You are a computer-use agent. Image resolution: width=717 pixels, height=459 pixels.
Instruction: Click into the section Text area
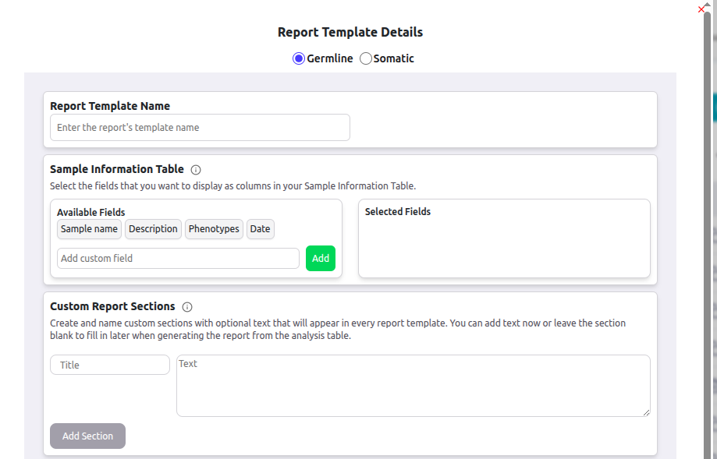413,386
